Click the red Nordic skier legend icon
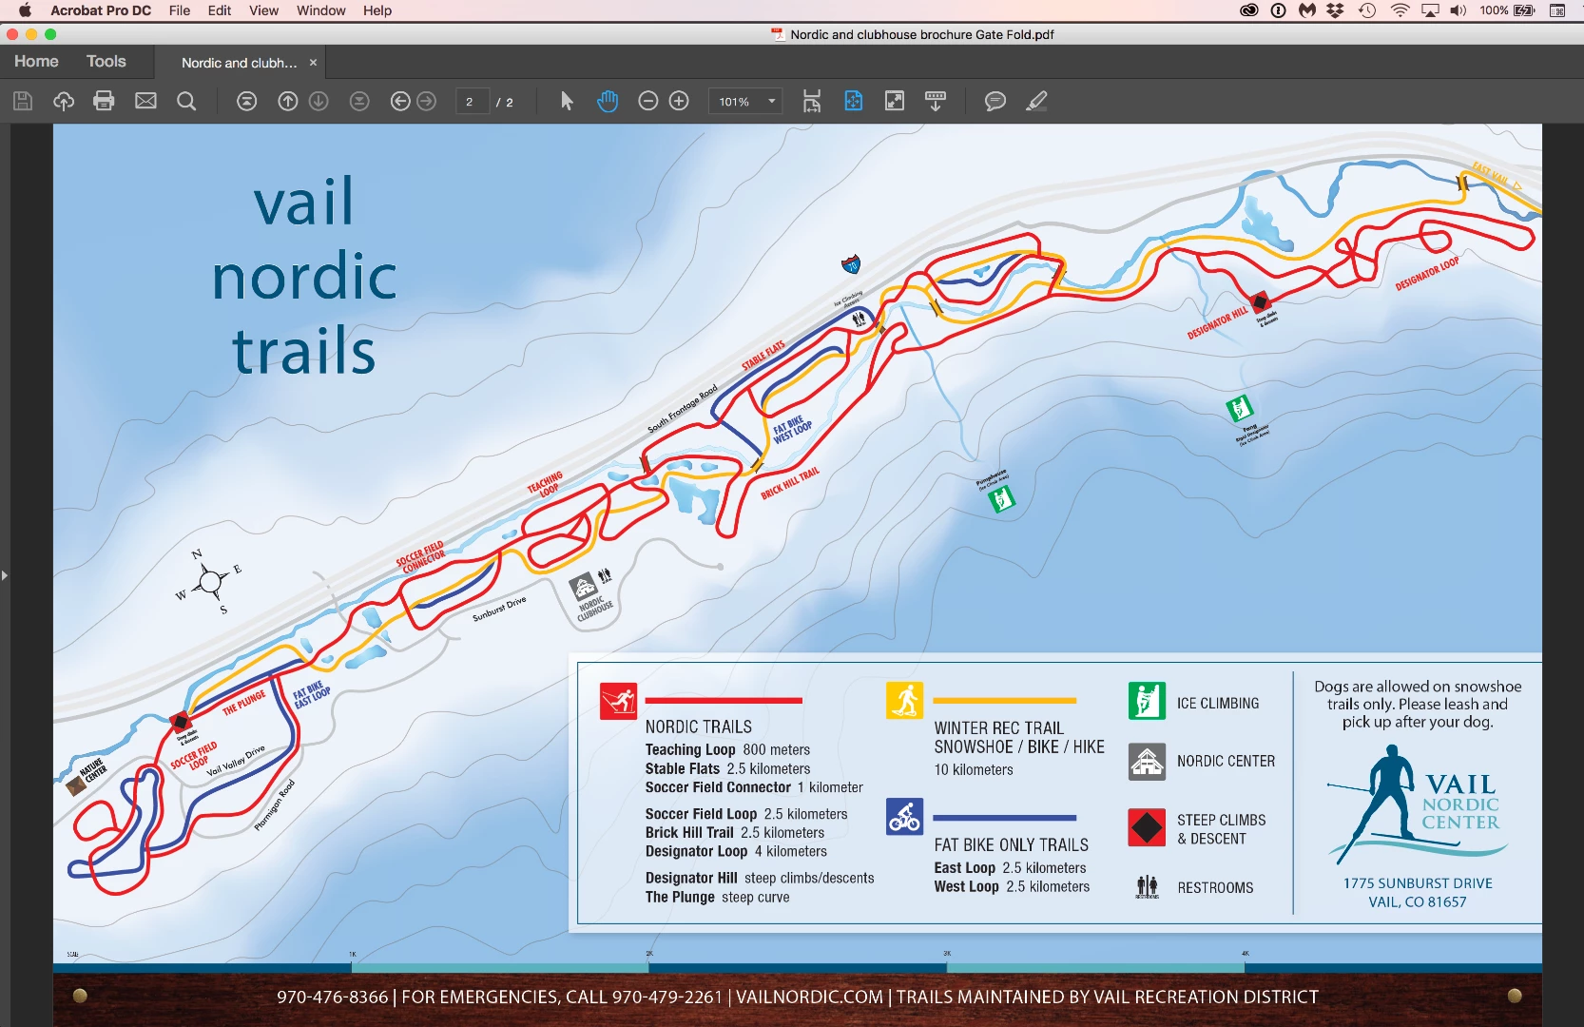 pos(618,702)
